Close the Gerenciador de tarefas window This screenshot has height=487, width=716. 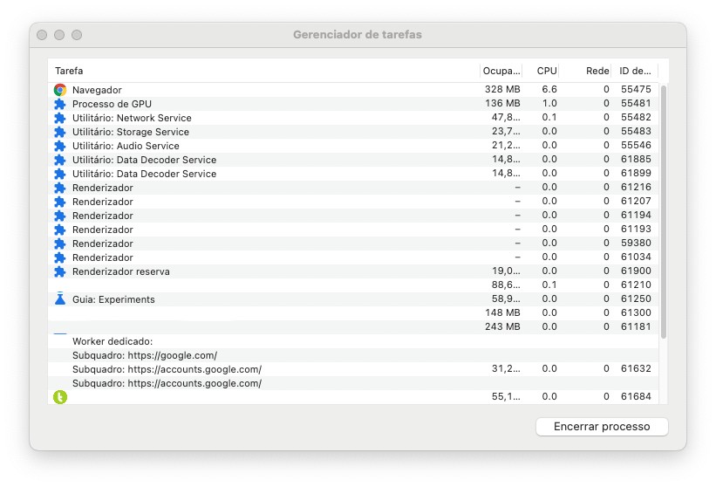tap(42, 35)
